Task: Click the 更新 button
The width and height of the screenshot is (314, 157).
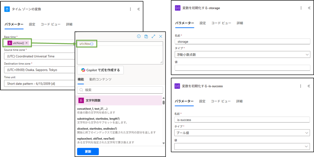Action: 88,152
